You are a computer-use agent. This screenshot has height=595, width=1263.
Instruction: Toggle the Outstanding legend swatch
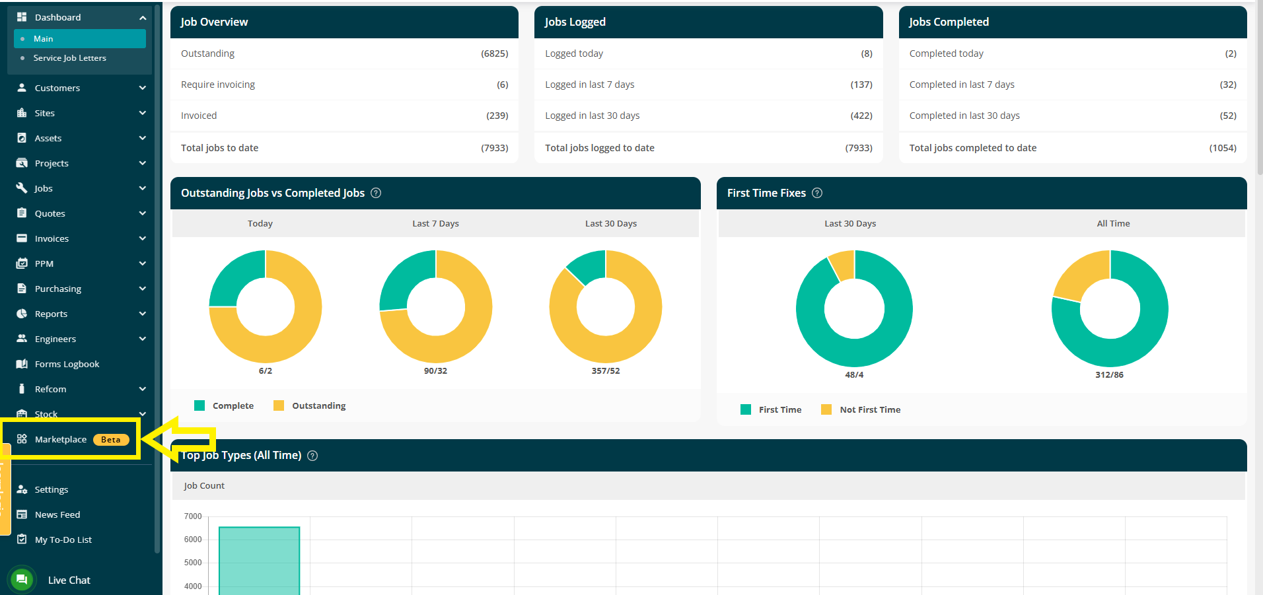(x=279, y=405)
